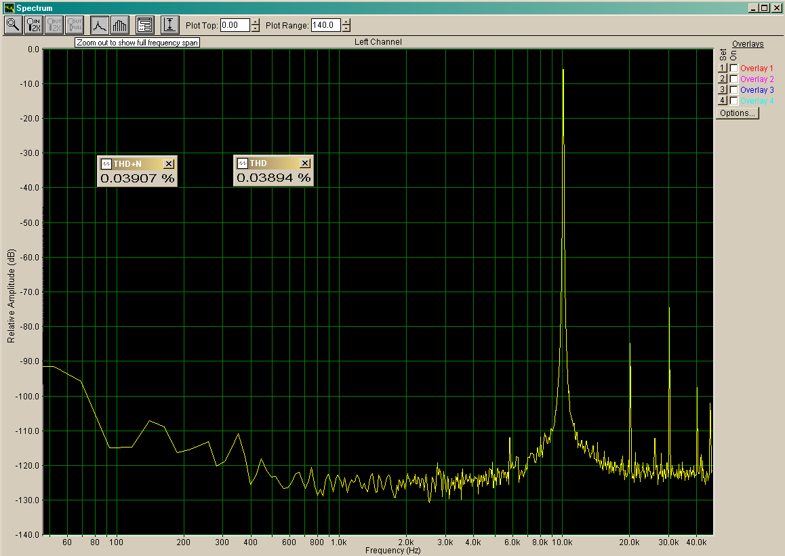785x556 pixels.
Task: Click the Zoom Out 2X toolbar icon
Action: point(54,25)
